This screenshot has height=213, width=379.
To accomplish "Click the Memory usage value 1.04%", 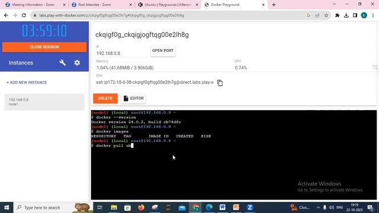I will point(125,68).
